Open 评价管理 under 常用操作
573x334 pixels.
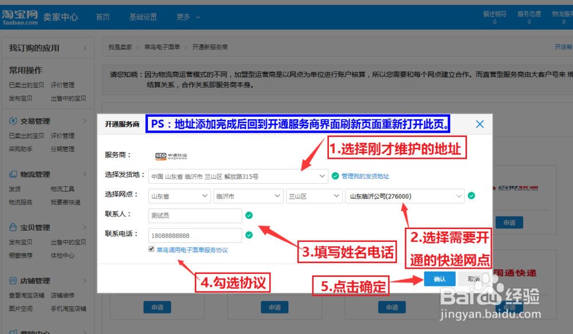pos(62,85)
